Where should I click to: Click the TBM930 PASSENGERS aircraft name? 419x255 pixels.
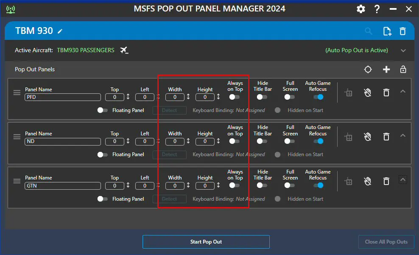tap(86, 50)
